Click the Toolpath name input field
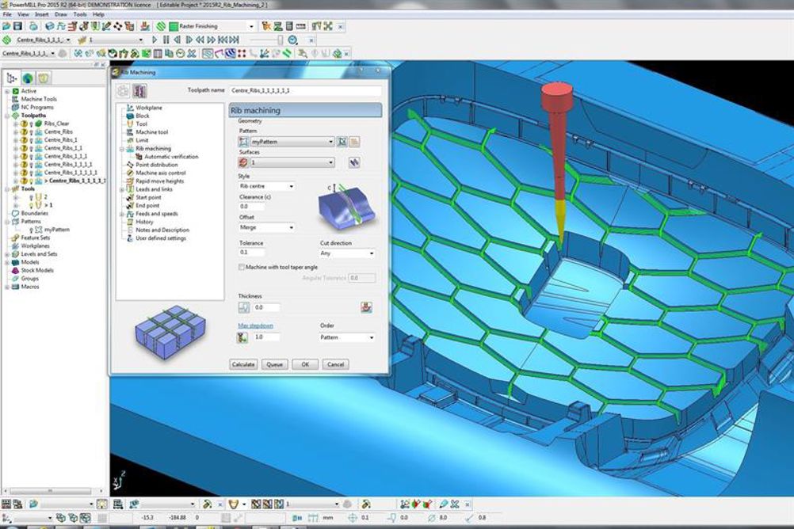This screenshot has height=529, width=794. tap(305, 90)
